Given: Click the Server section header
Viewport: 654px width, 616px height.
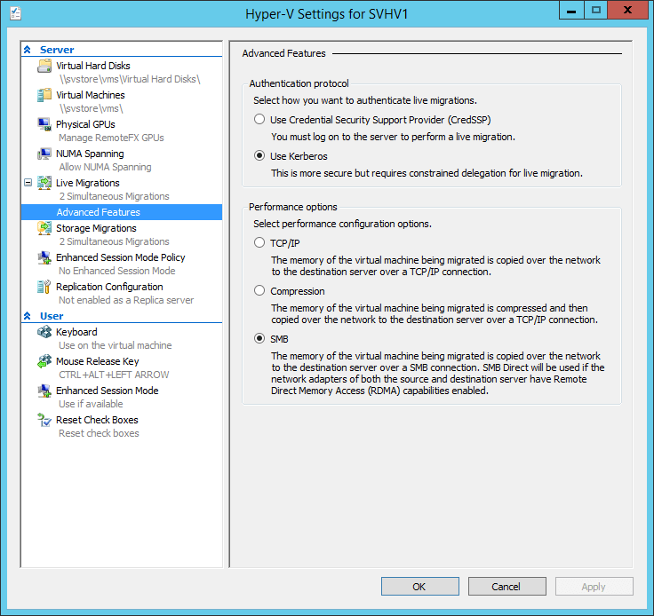Looking at the screenshot, I should 57,50.
